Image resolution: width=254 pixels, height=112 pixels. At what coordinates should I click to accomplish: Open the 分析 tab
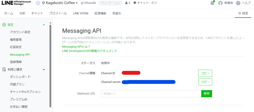[x=22, y=13]
